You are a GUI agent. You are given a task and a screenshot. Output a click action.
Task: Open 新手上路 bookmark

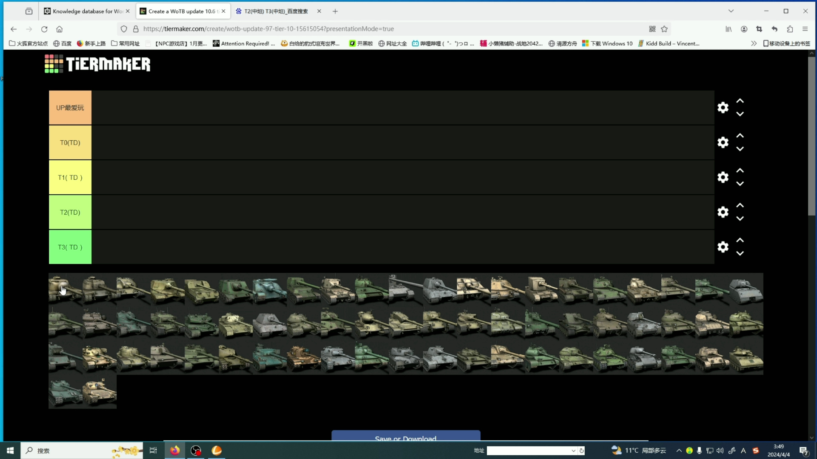91,43
